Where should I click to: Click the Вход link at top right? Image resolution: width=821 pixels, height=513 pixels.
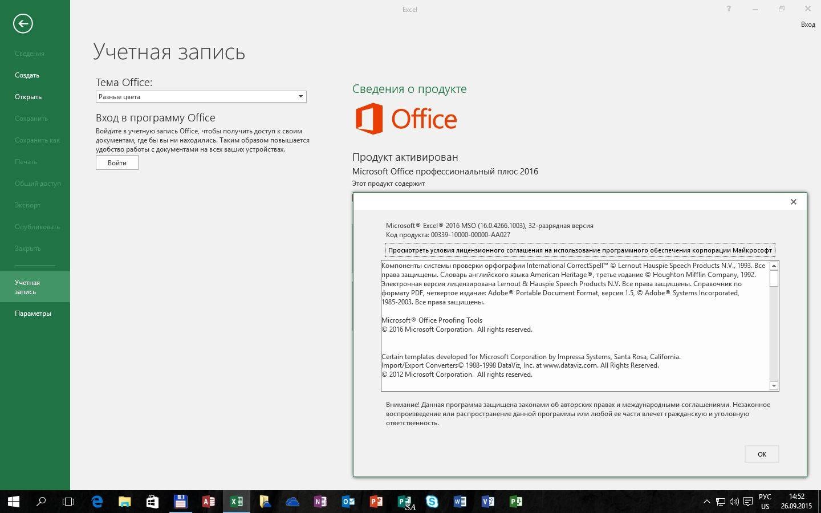pyautogui.click(x=808, y=25)
